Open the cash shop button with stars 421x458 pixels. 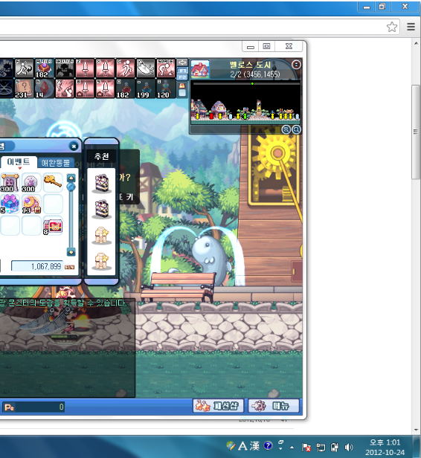point(218,406)
